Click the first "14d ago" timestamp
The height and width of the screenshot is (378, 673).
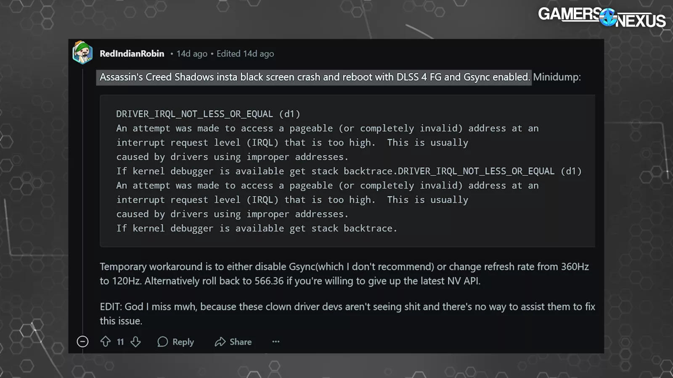point(192,54)
